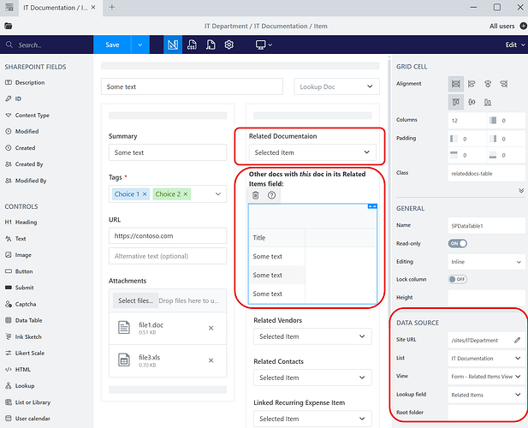Expand more Grid Cell options chevron

520,188
